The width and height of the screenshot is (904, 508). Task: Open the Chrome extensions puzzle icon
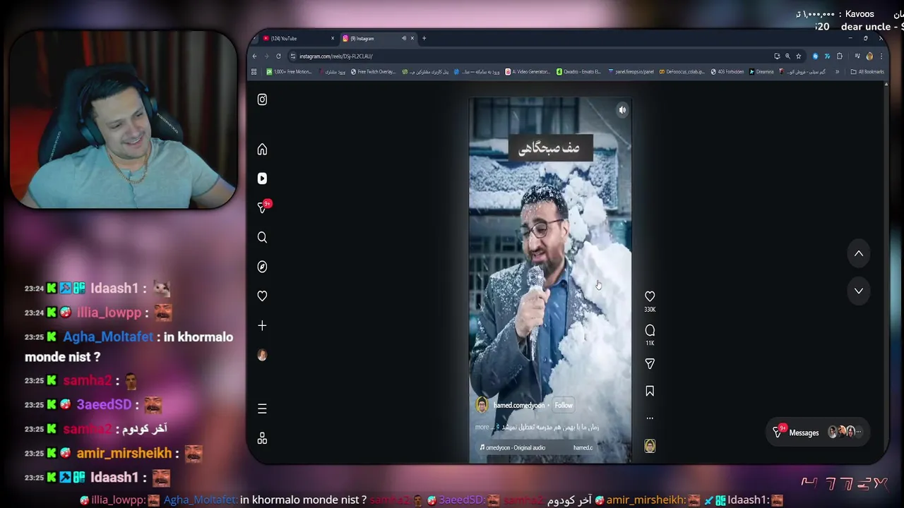tap(840, 56)
